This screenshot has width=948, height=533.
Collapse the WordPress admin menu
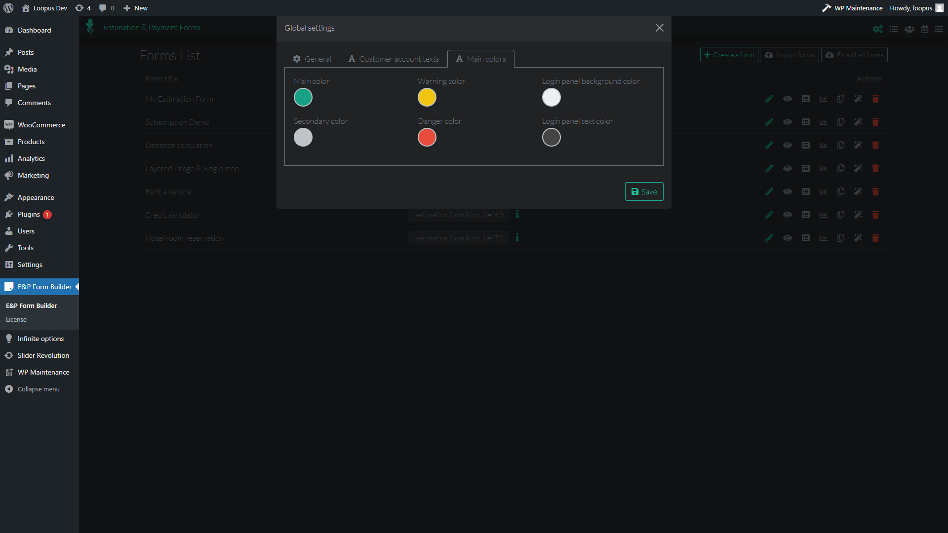coord(39,389)
